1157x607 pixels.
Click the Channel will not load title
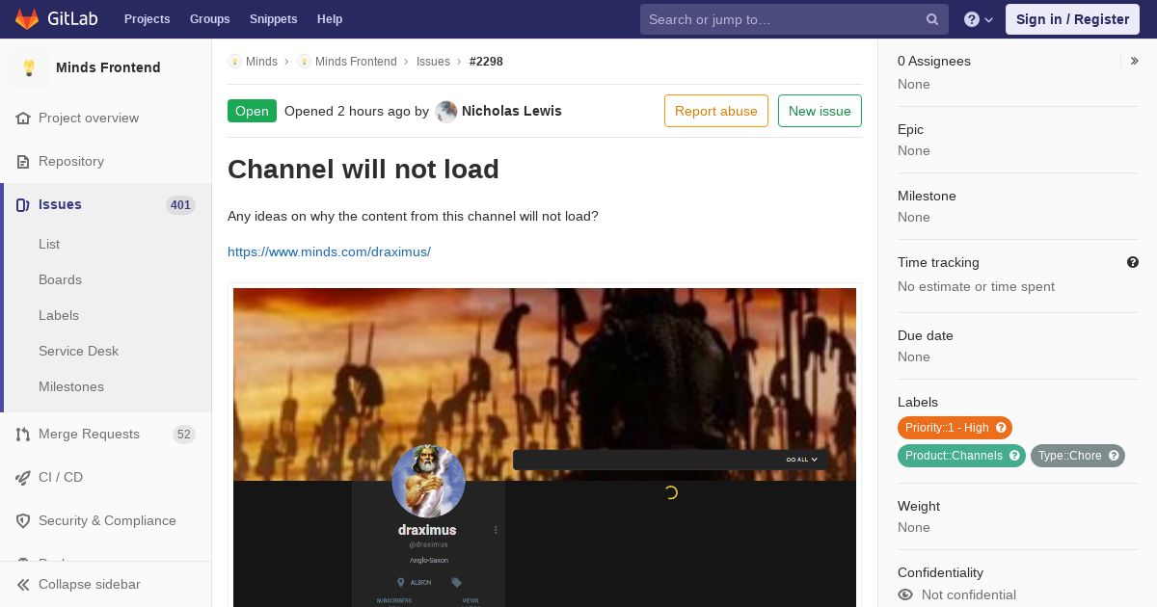(363, 170)
